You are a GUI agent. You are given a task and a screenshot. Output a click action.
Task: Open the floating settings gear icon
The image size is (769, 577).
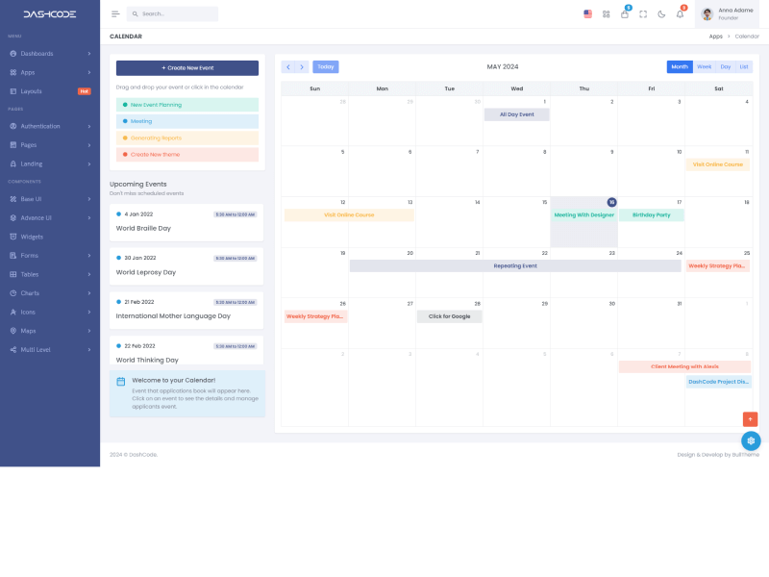[x=751, y=440]
